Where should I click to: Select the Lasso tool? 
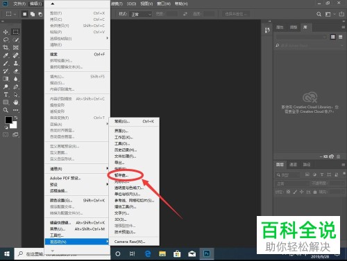(6, 39)
